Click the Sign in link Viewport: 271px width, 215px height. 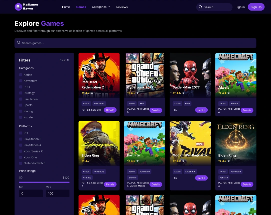pyautogui.click(x=240, y=7)
